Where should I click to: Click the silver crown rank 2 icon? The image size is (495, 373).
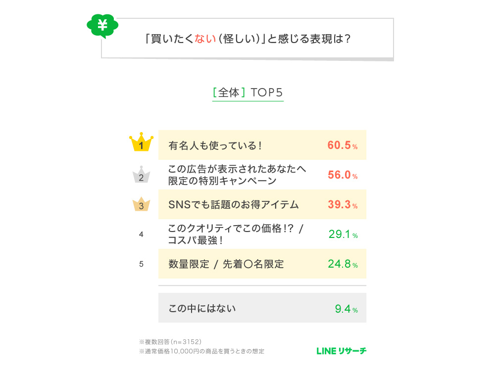click(141, 175)
